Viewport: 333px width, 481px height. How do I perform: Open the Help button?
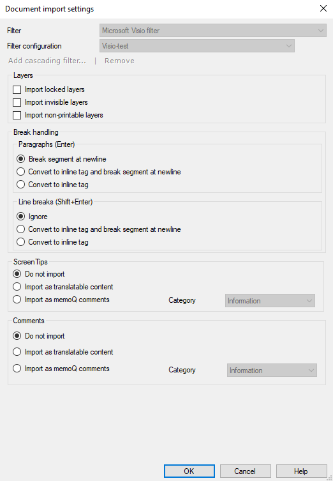tap(302, 471)
